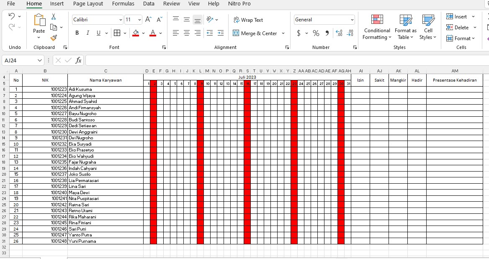This screenshot has width=489, height=259.
Task: Switch to the Formulas tab
Action: coord(123,4)
